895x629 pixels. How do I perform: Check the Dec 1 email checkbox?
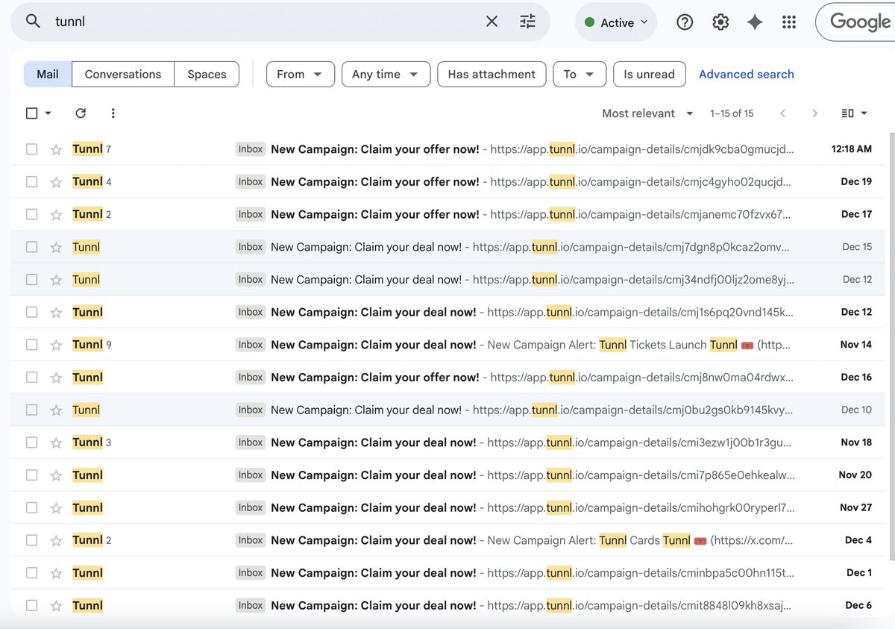pyautogui.click(x=31, y=573)
